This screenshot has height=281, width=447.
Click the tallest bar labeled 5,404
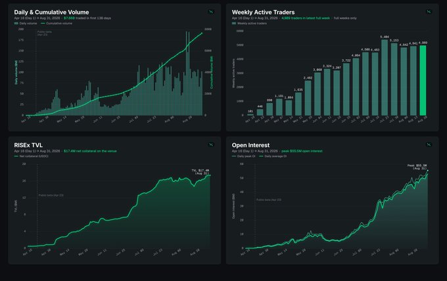(x=385, y=77)
